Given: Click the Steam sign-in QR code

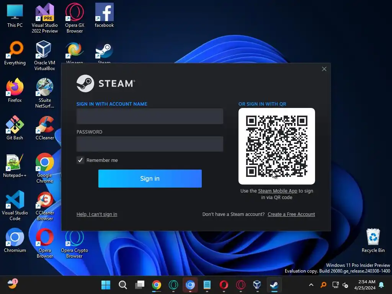Looking at the screenshot, I should pos(276,146).
